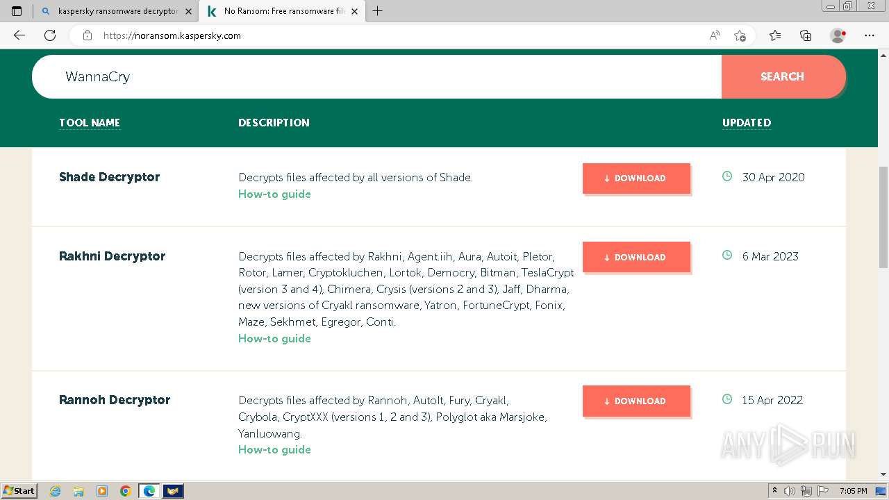Download the Rannoh Decryptor
The image size is (889, 500).
tap(636, 401)
